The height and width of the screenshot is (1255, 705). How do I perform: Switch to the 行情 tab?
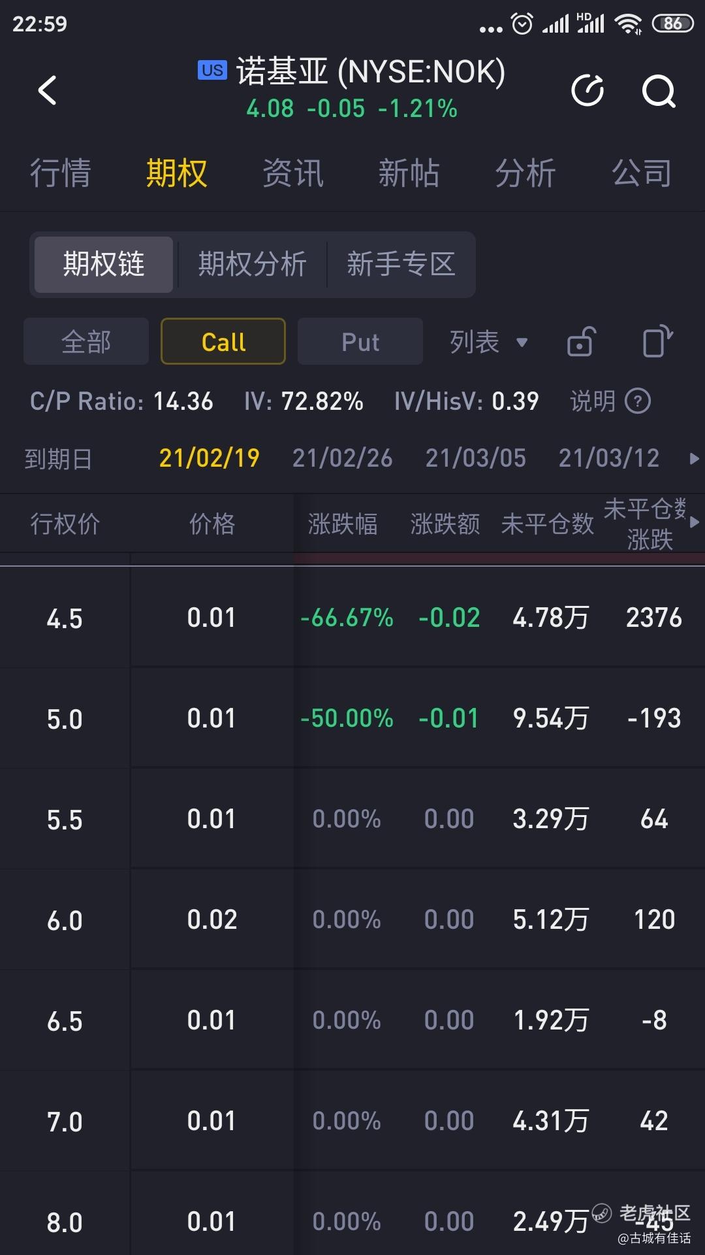tap(61, 173)
